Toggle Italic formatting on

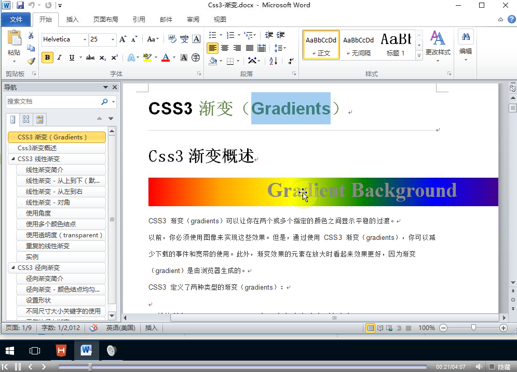tap(59, 58)
